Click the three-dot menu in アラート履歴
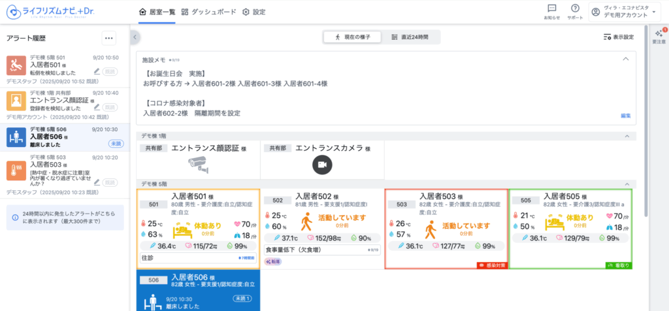669x311 pixels. tap(109, 39)
